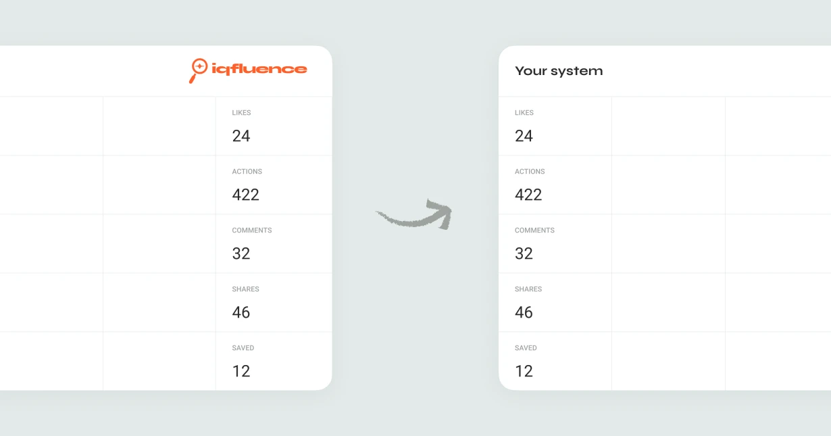This screenshot has width=831, height=436.
Task: Click the orange iqfluence wordmark
Action: click(x=259, y=69)
